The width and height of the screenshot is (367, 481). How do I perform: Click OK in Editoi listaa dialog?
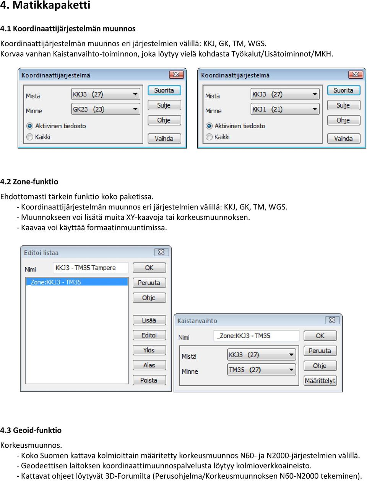[149, 268]
